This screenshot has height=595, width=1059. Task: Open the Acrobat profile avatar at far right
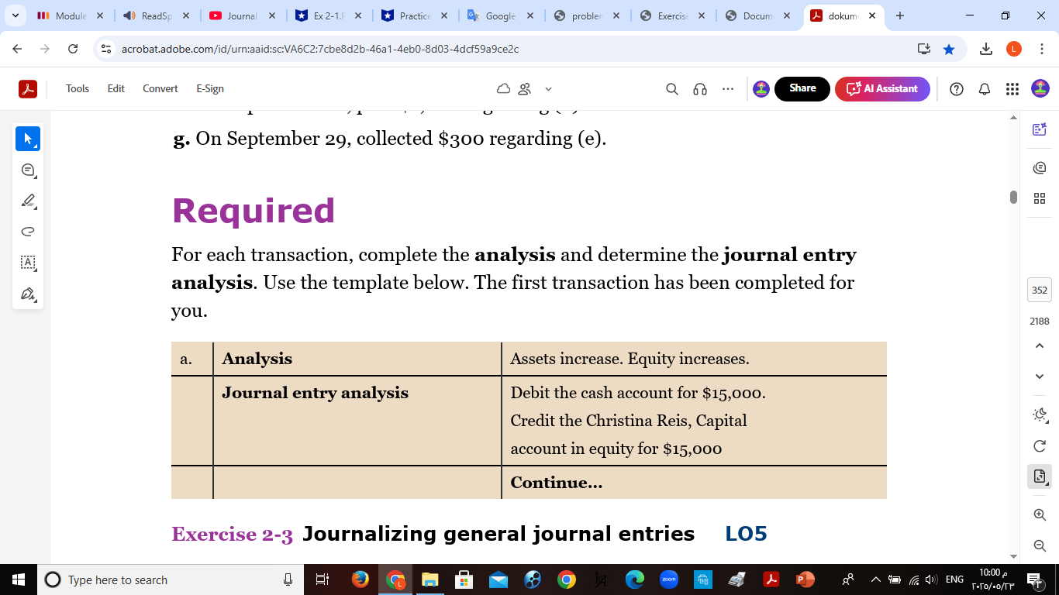pyautogui.click(x=1040, y=89)
